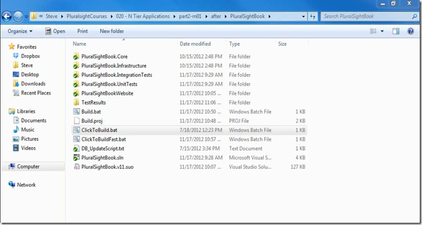Sort by the Size column header
The width and height of the screenshot is (422, 225).
point(282,43)
